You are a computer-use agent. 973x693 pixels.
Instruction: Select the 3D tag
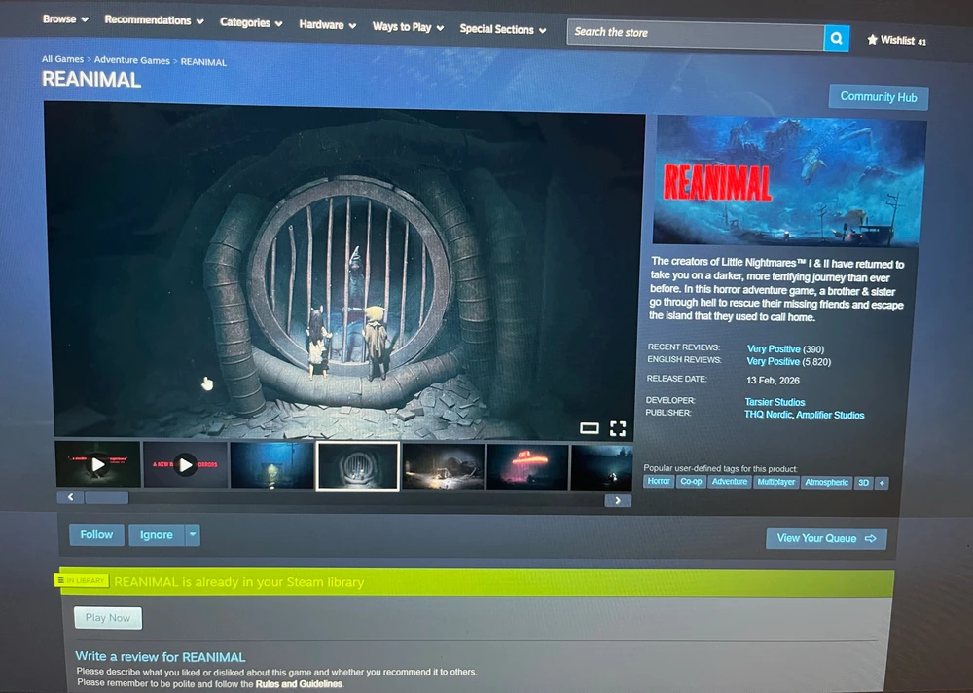tap(863, 483)
